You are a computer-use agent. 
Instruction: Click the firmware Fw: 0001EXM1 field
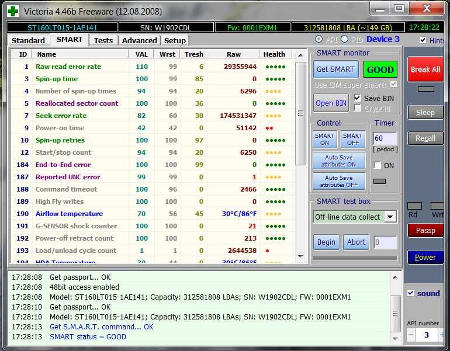pos(252,27)
